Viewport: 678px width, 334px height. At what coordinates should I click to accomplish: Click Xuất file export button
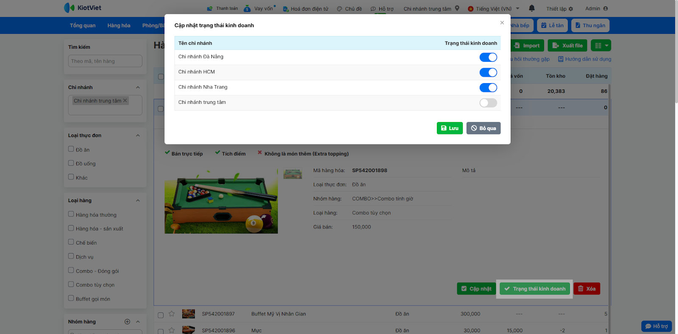568,45
